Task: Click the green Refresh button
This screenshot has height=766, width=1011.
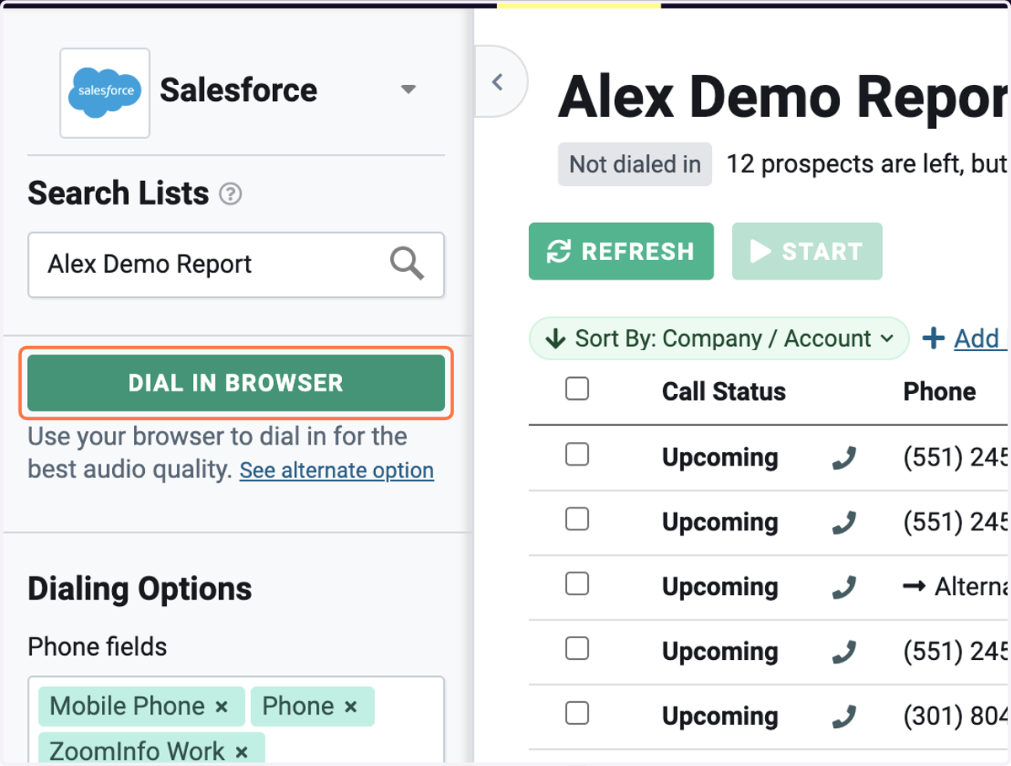Action: [x=621, y=251]
